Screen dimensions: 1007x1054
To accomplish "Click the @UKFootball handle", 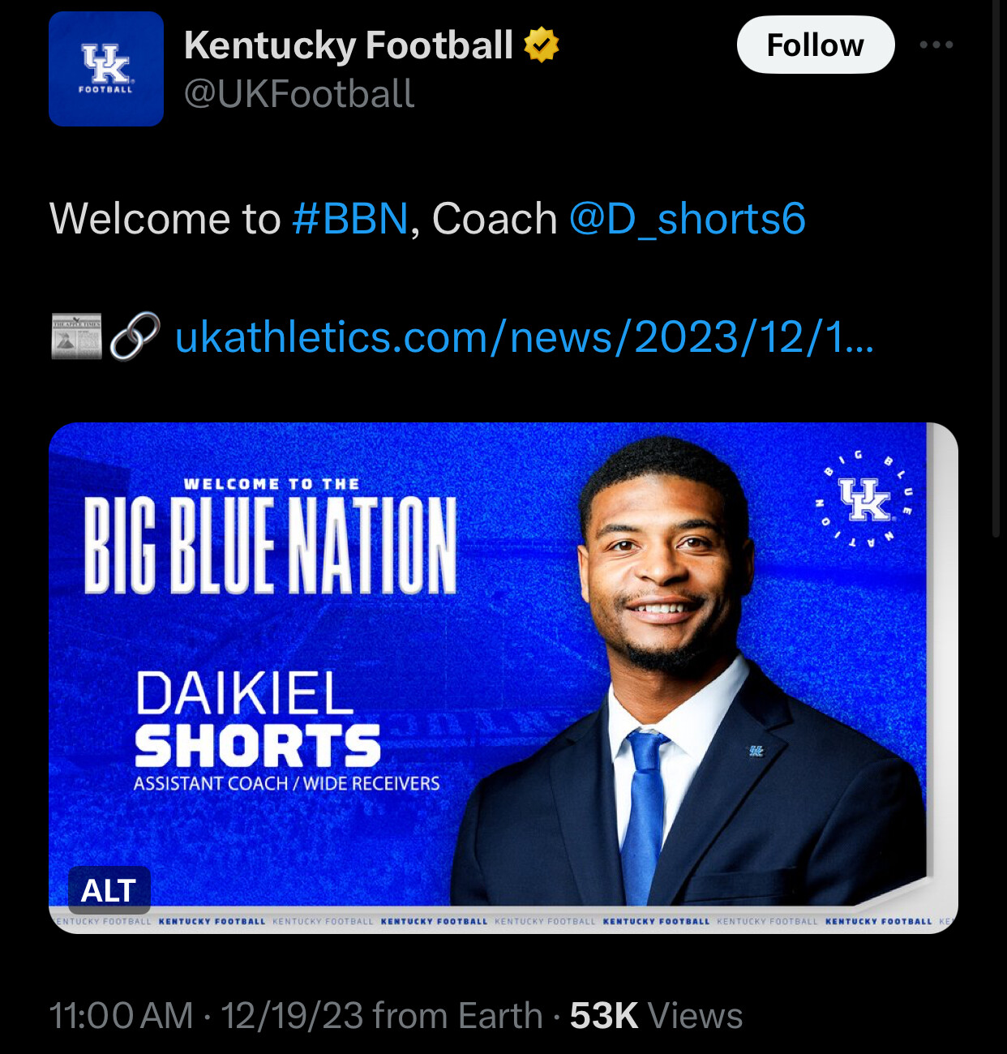I will tap(299, 94).
